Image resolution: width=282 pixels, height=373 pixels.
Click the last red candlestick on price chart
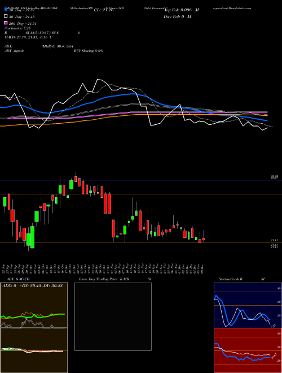(x=204, y=239)
